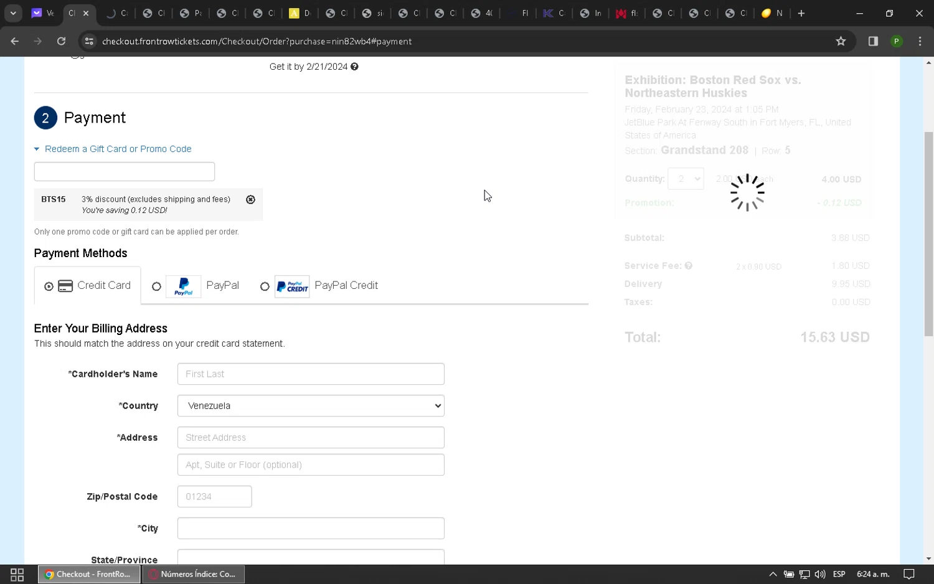Viewport: 934px width, 584px height.
Task: Select the PayPal radio button
Action: click(x=156, y=286)
